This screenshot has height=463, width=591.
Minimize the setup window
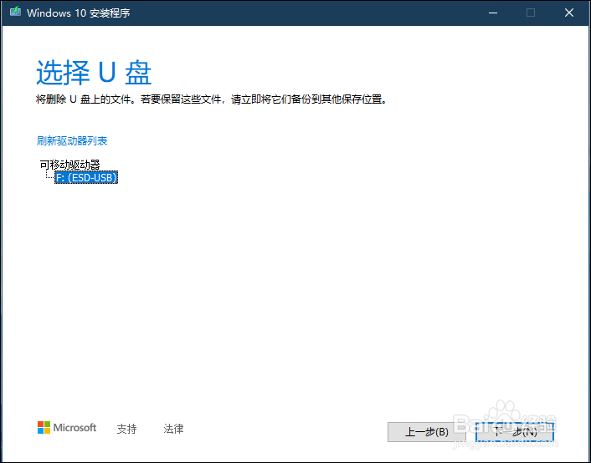[492, 13]
